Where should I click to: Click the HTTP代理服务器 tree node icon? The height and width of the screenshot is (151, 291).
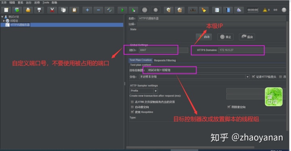[x=7, y=25]
